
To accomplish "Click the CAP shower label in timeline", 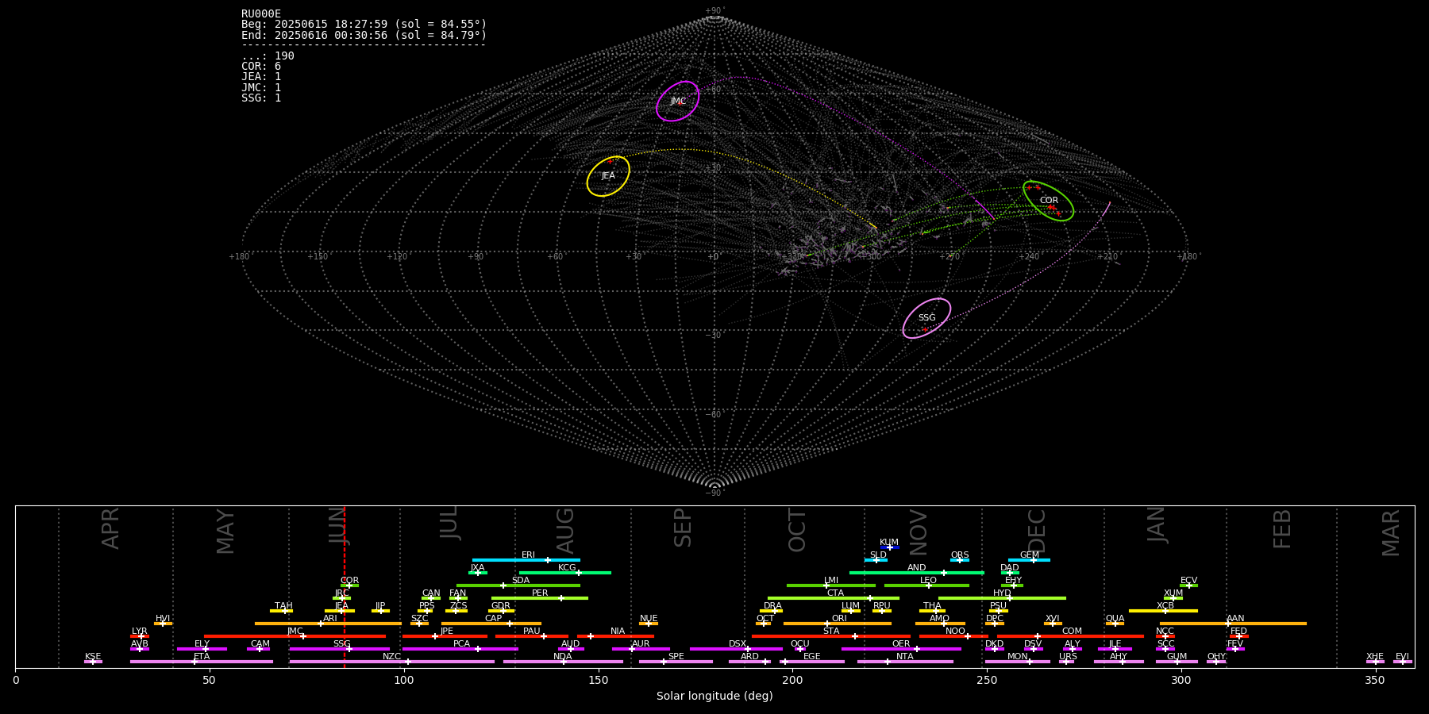I will (493, 619).
